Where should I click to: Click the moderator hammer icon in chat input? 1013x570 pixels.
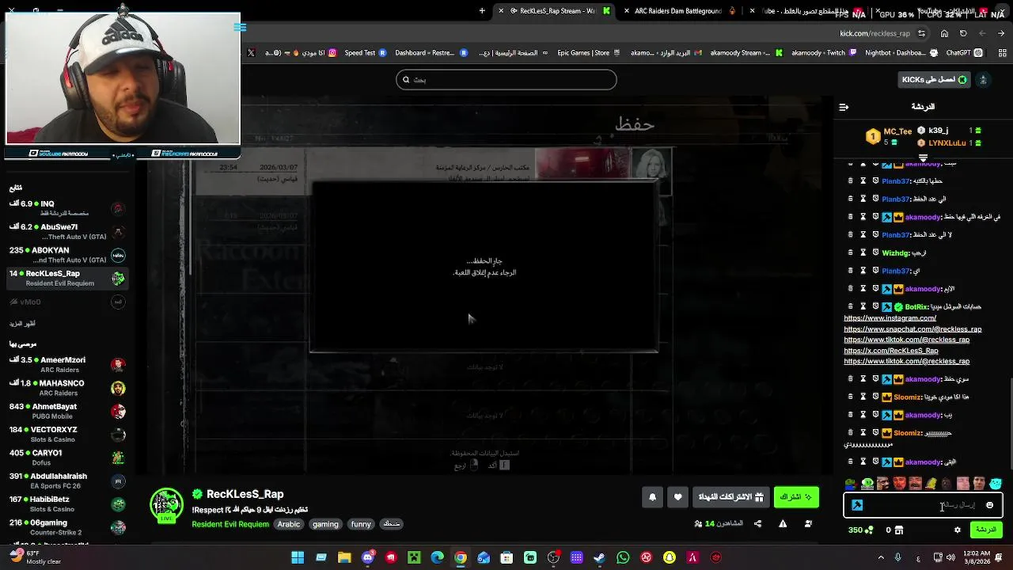pos(857,505)
